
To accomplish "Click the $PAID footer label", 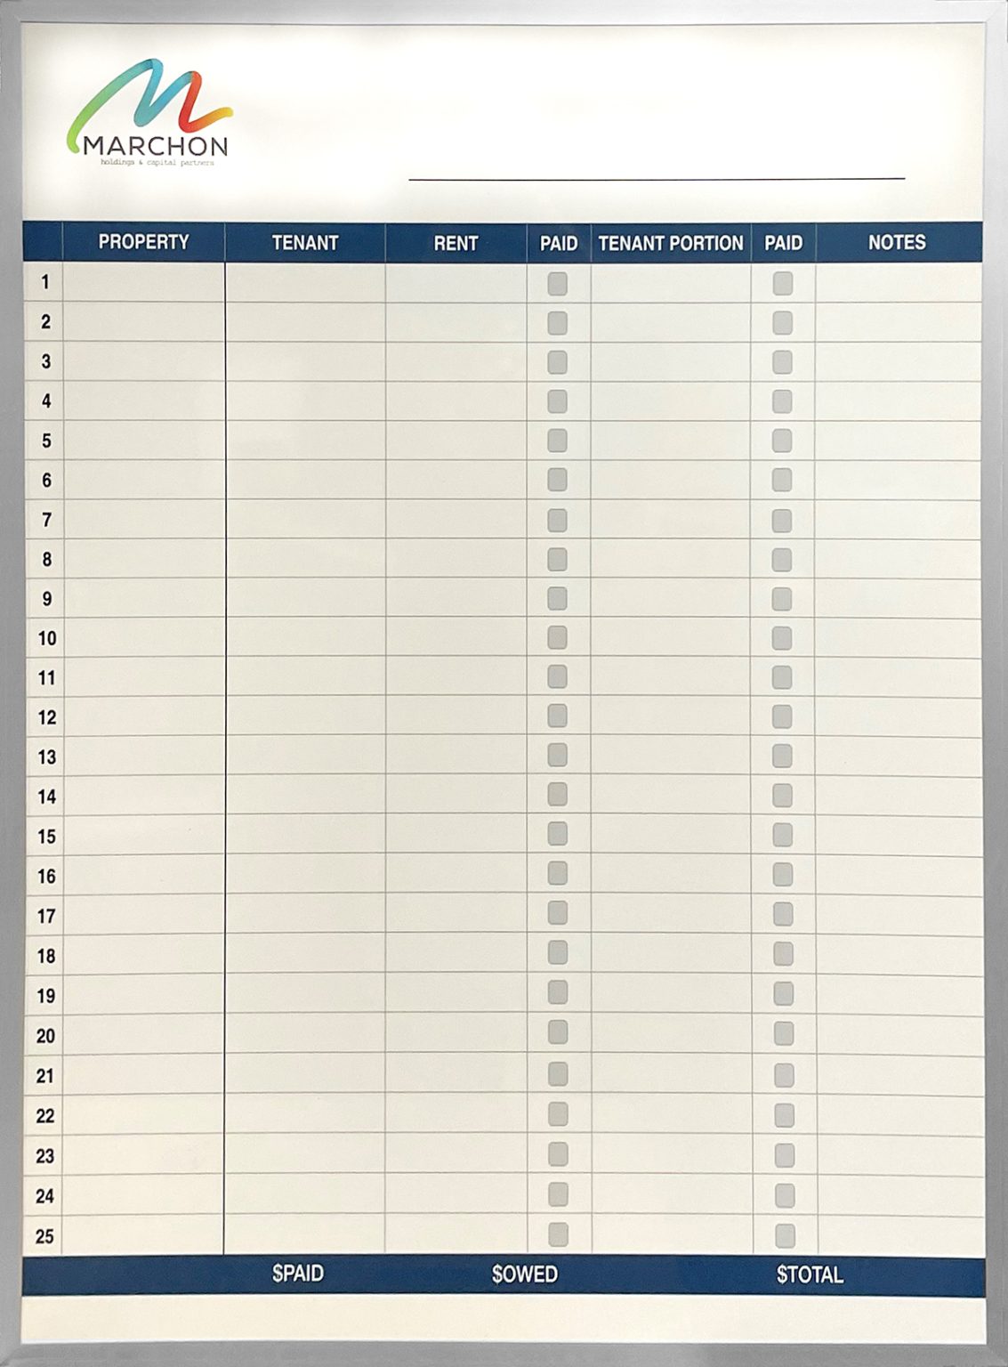I will (298, 1274).
